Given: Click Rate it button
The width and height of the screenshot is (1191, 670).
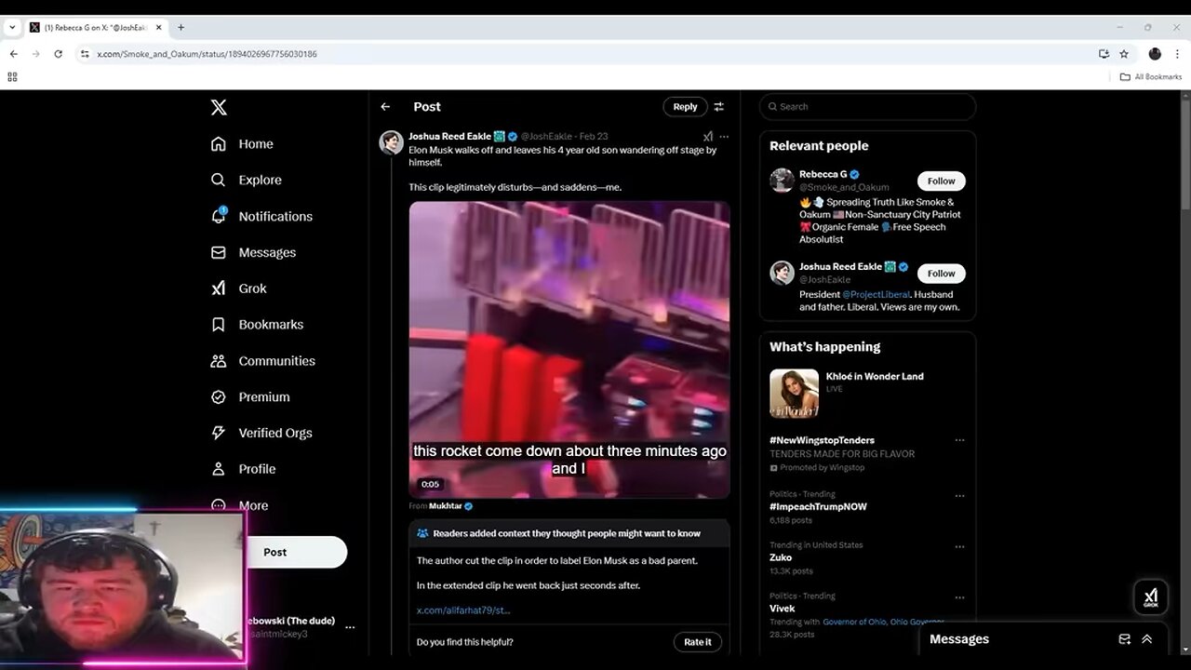Looking at the screenshot, I should pyautogui.click(x=697, y=642).
